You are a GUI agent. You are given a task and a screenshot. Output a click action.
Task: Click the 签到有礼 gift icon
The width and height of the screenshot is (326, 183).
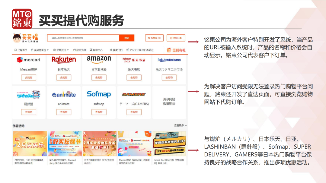(x=169, y=50)
